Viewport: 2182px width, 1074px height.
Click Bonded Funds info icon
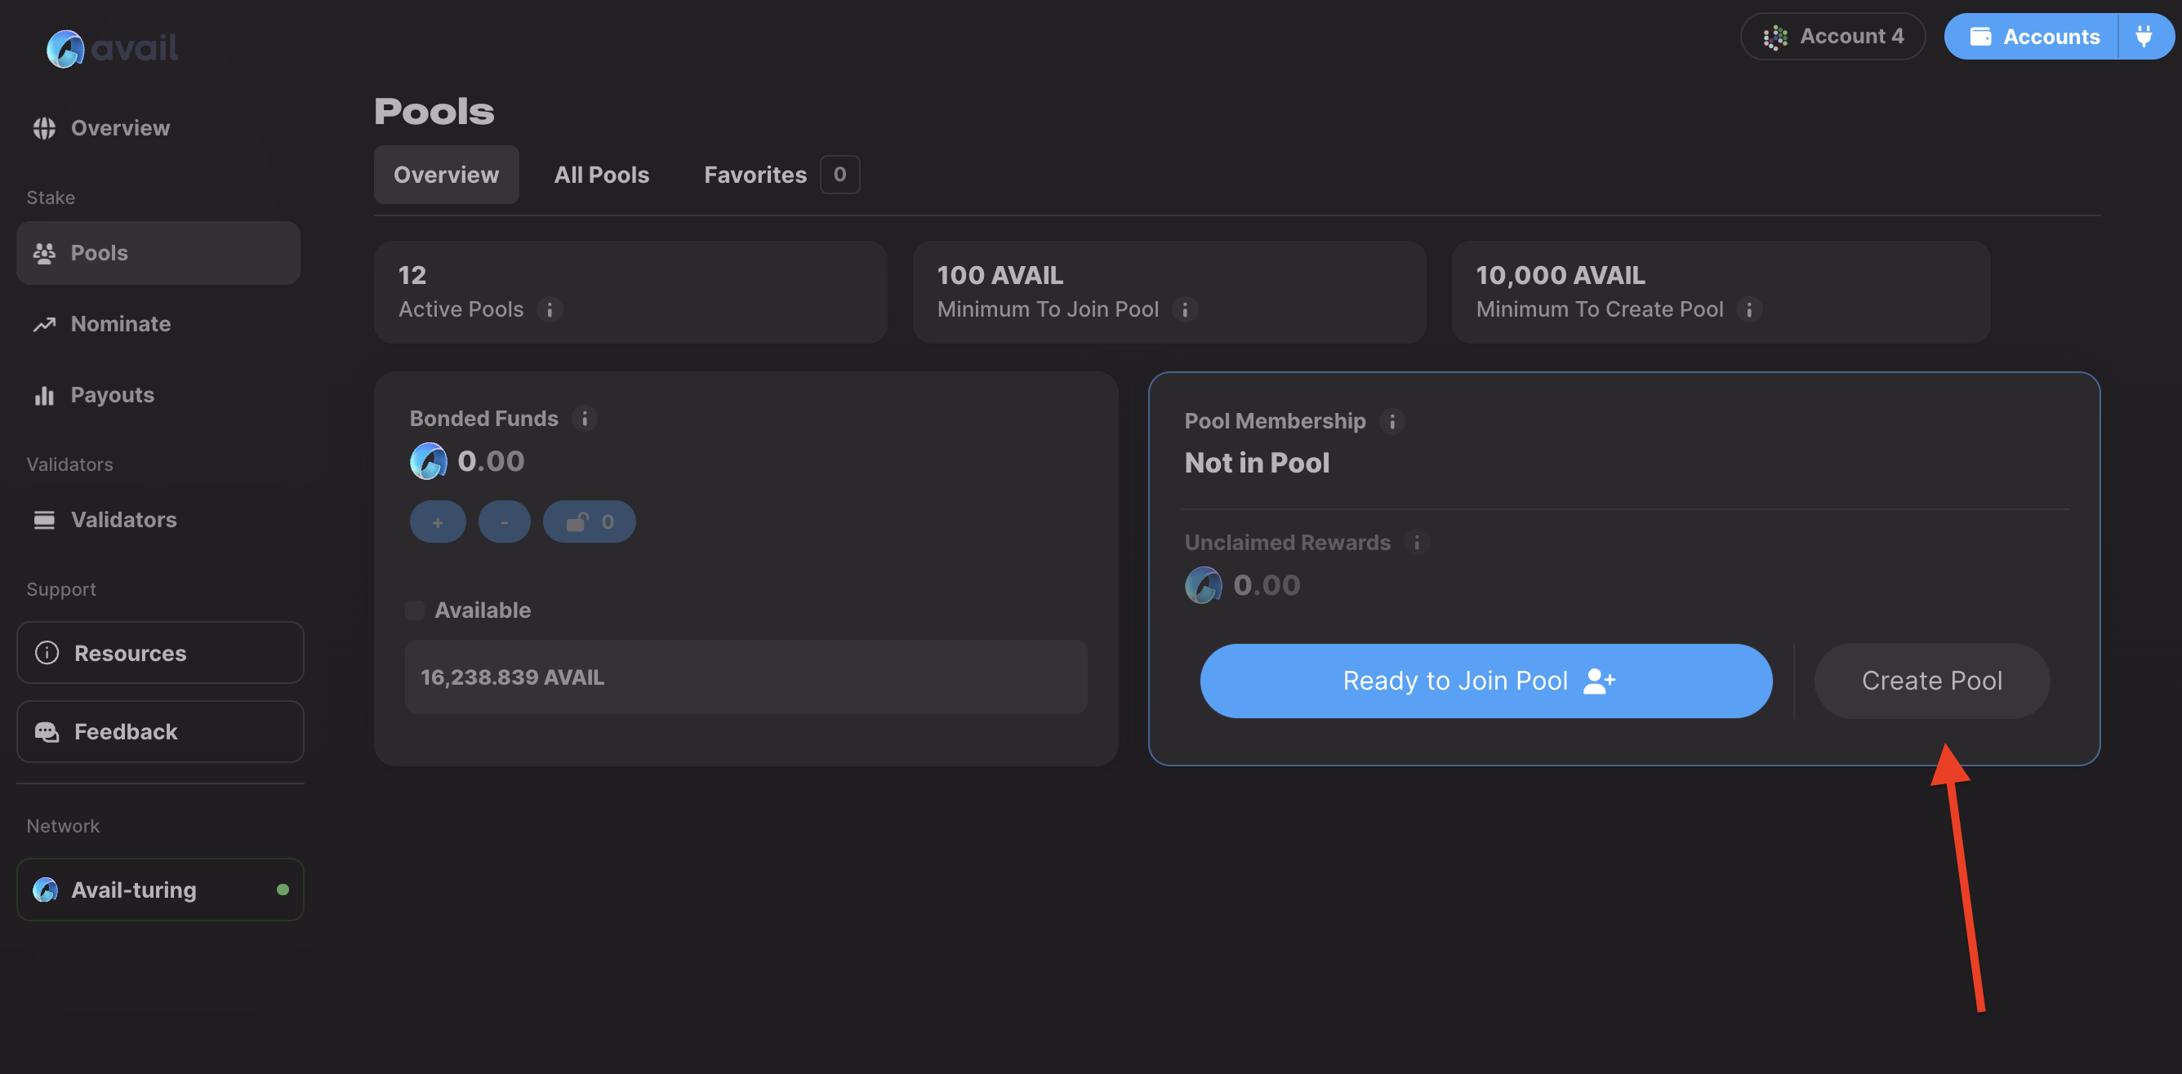tap(585, 418)
